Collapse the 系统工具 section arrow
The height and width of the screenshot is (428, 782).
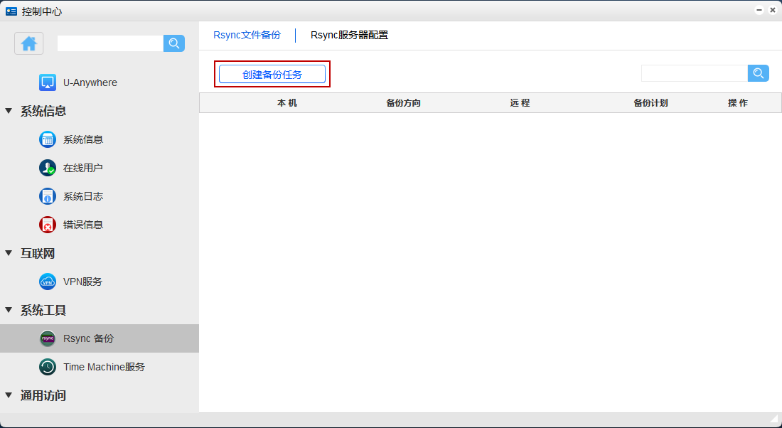click(9, 310)
